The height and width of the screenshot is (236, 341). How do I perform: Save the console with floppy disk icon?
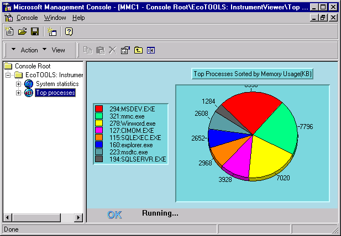35,31
